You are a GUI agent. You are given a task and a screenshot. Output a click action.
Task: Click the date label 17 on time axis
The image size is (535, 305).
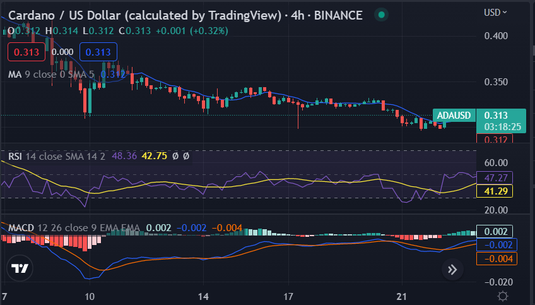[x=288, y=296]
